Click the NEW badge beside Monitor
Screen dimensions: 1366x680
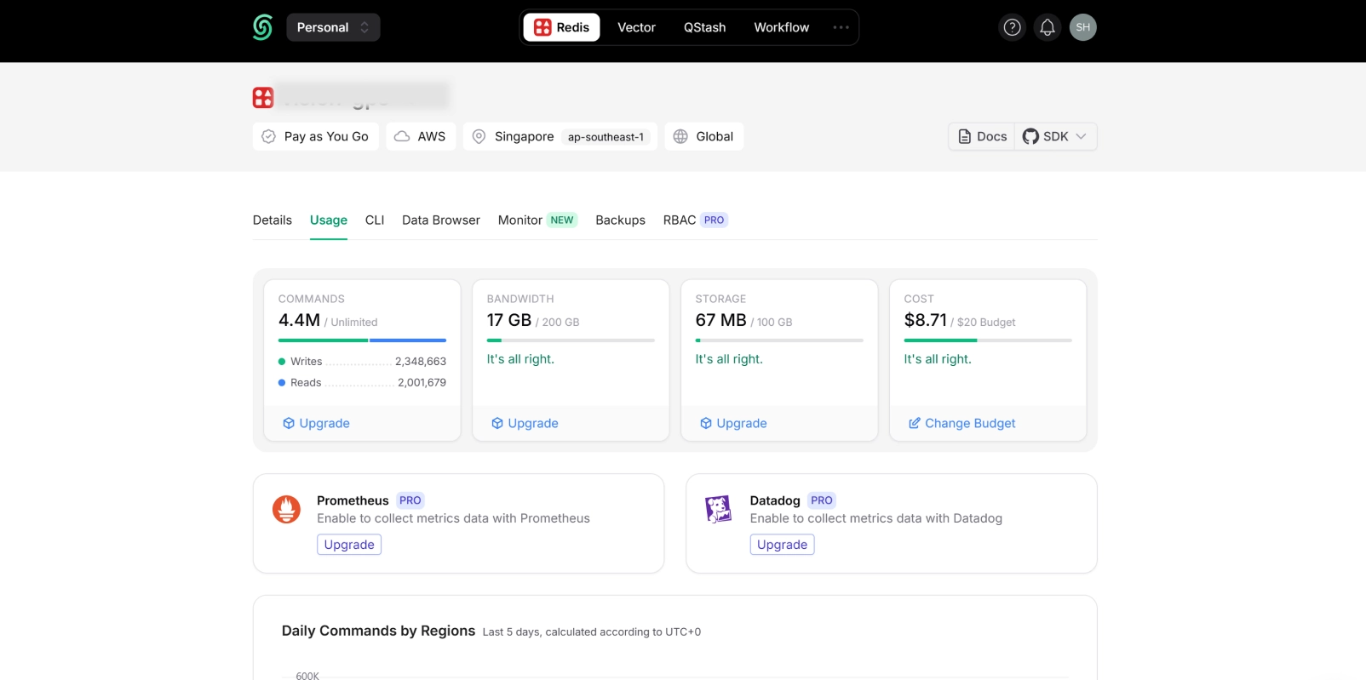562,220
